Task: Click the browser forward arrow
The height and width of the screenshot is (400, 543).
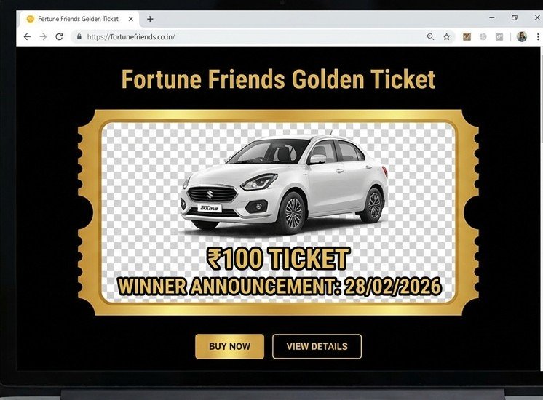Action: pos(43,36)
